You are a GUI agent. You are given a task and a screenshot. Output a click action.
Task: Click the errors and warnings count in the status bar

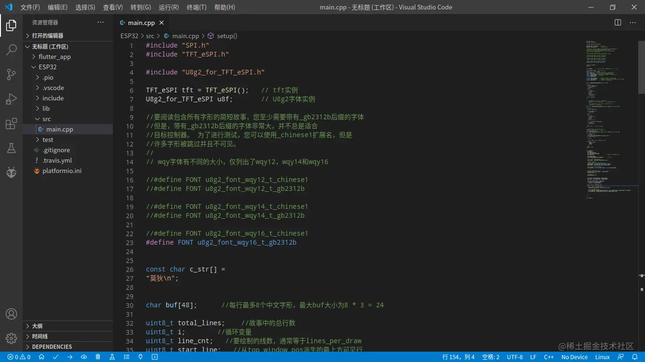[x=19, y=357]
